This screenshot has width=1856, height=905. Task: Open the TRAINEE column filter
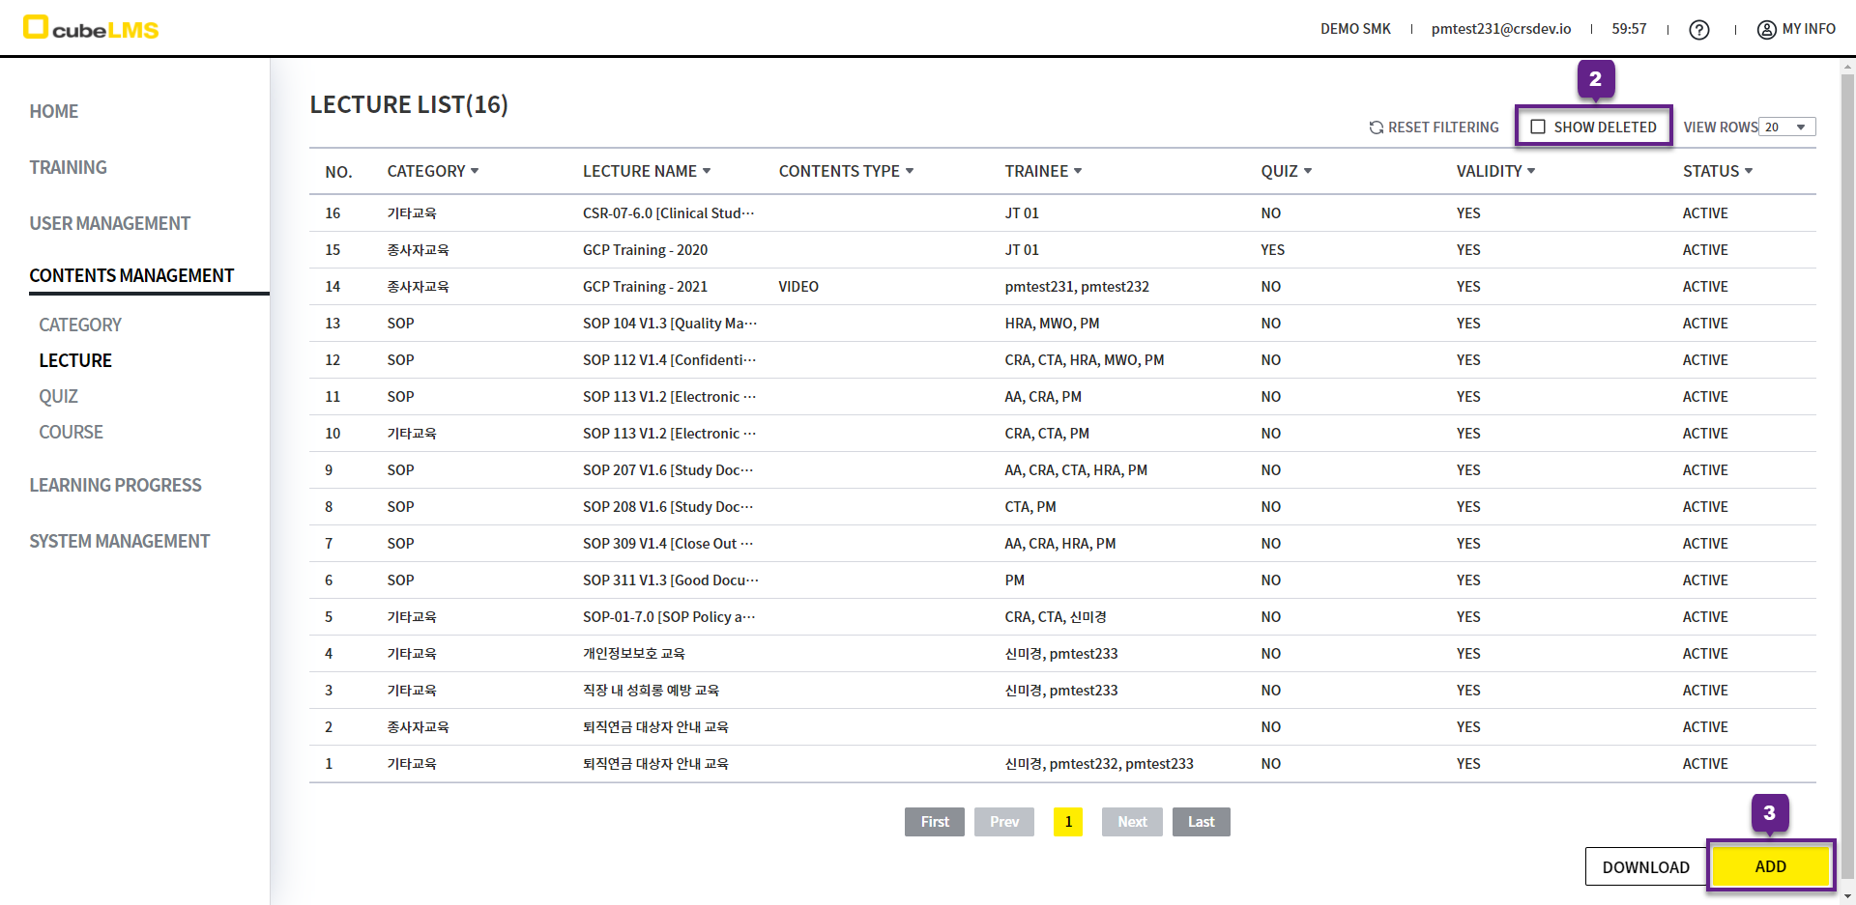pos(1078,171)
